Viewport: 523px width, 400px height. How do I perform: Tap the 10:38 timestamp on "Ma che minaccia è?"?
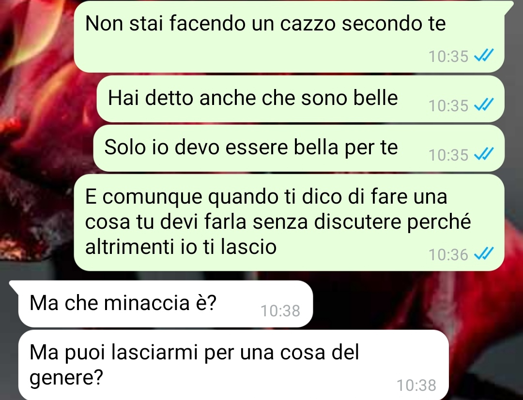(280, 311)
